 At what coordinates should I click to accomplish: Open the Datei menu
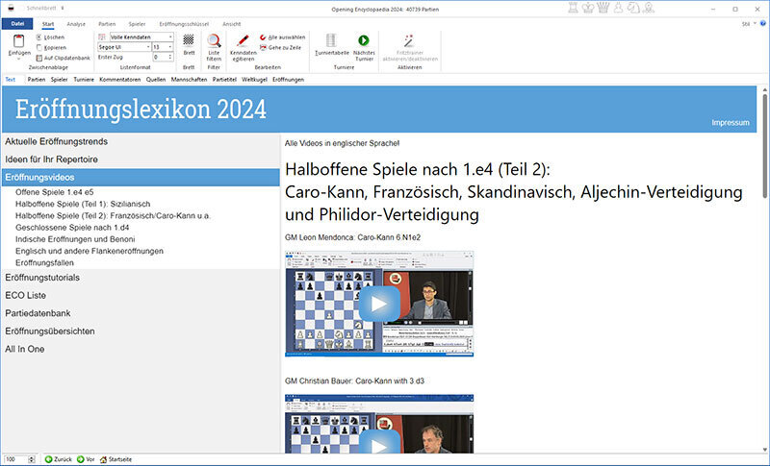17,23
